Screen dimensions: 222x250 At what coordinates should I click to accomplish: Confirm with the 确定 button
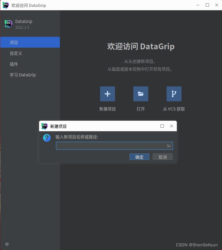pyautogui.click(x=139, y=157)
